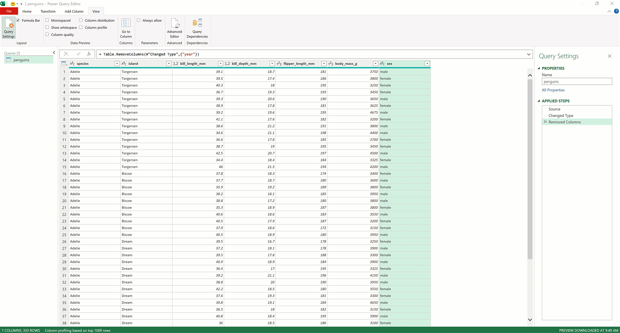Click the table select-all corner icon

pyautogui.click(x=64, y=63)
